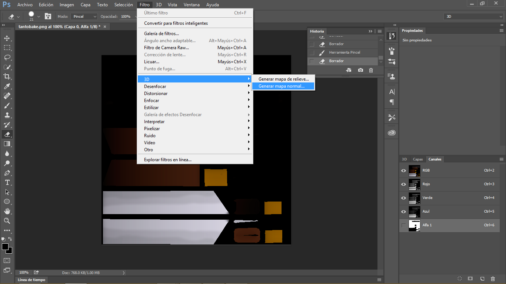Image resolution: width=506 pixels, height=284 pixels.
Task: Select the Lasso tool
Action: point(7,57)
